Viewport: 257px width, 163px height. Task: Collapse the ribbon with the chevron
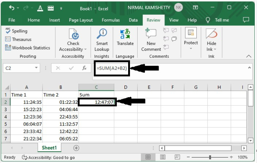coord(249,56)
